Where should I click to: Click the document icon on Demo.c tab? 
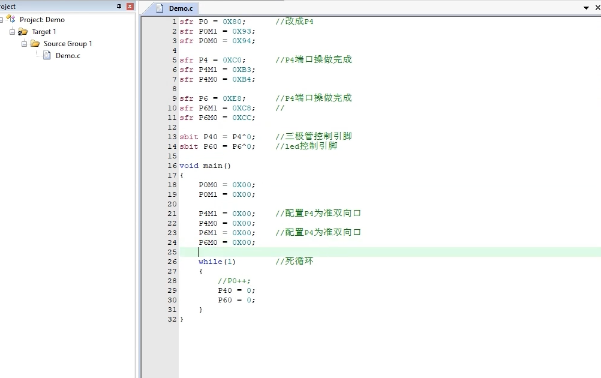pos(160,8)
